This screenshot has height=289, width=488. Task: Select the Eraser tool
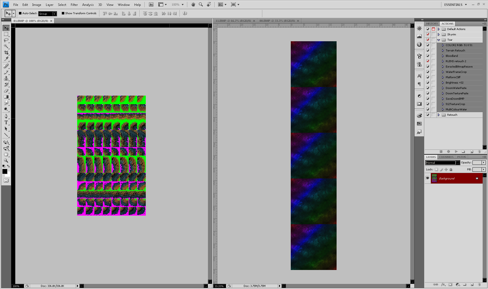pos(6,91)
